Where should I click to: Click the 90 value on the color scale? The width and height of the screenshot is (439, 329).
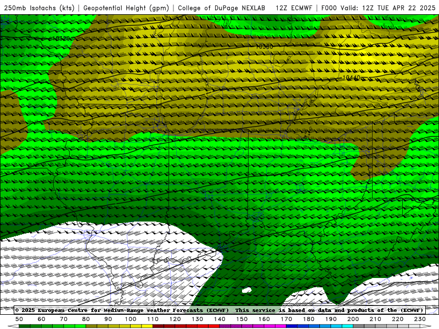[108, 319]
